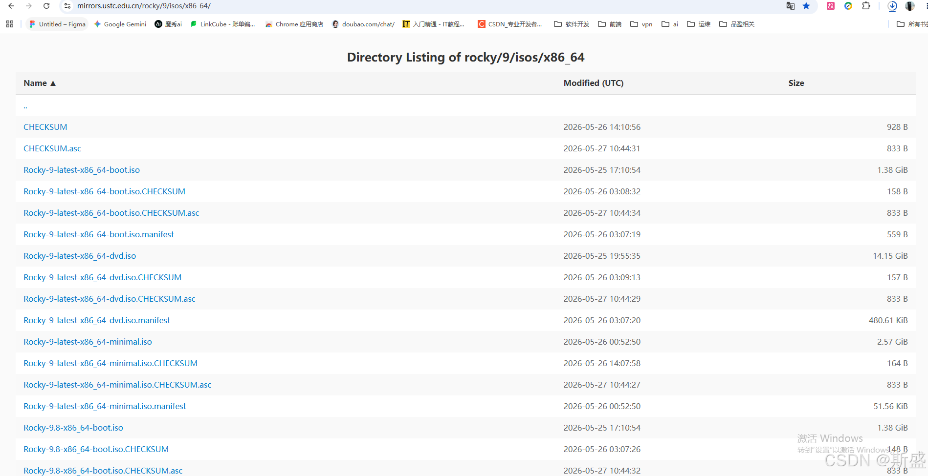
Task: Open the CSDN bookmark
Action: coord(510,24)
